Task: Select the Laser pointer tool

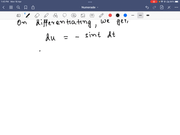Action: 101,15
